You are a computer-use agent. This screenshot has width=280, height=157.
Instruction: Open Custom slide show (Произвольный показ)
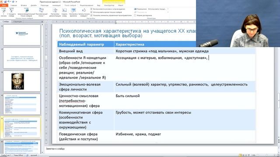pyautogui.click(x=42, y=12)
